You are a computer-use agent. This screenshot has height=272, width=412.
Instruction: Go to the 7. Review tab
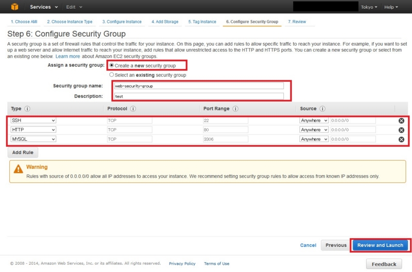click(297, 22)
